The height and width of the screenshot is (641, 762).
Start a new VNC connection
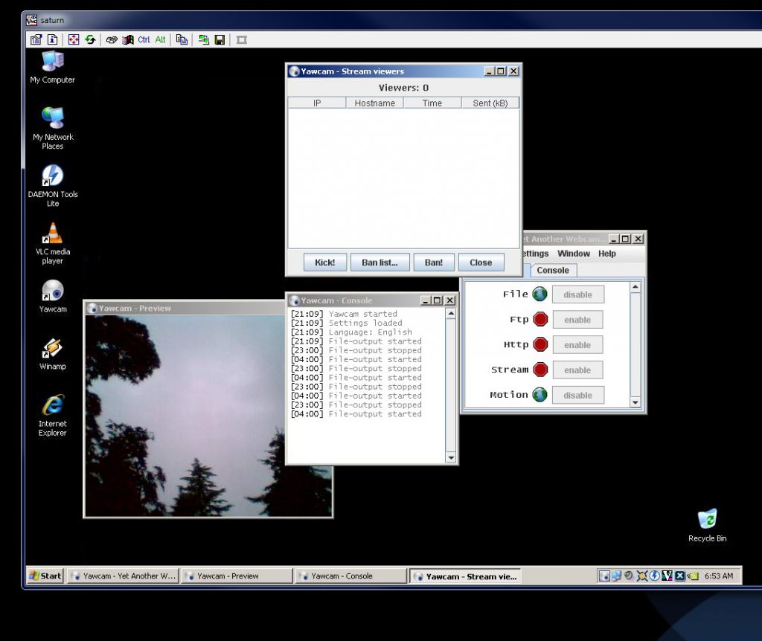(204, 40)
